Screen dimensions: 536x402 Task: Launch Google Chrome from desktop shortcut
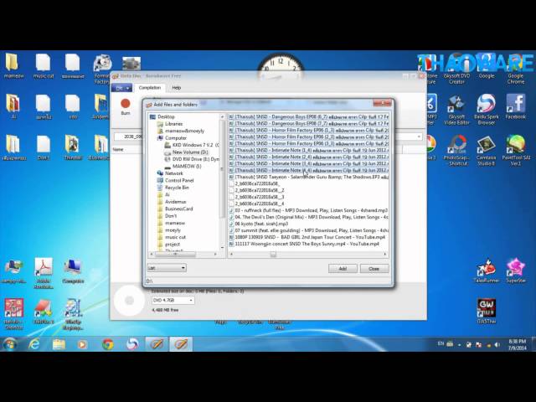[516, 69]
